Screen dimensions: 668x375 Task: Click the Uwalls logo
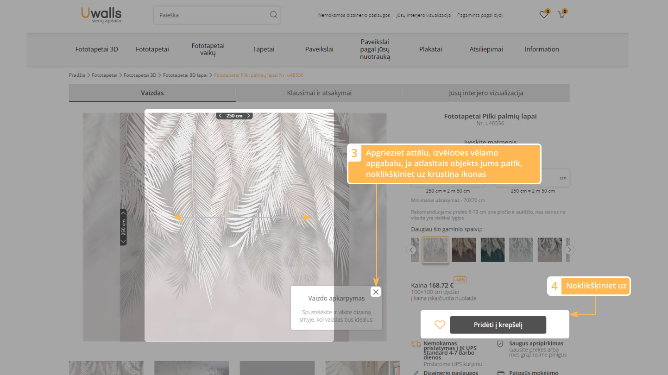101,15
